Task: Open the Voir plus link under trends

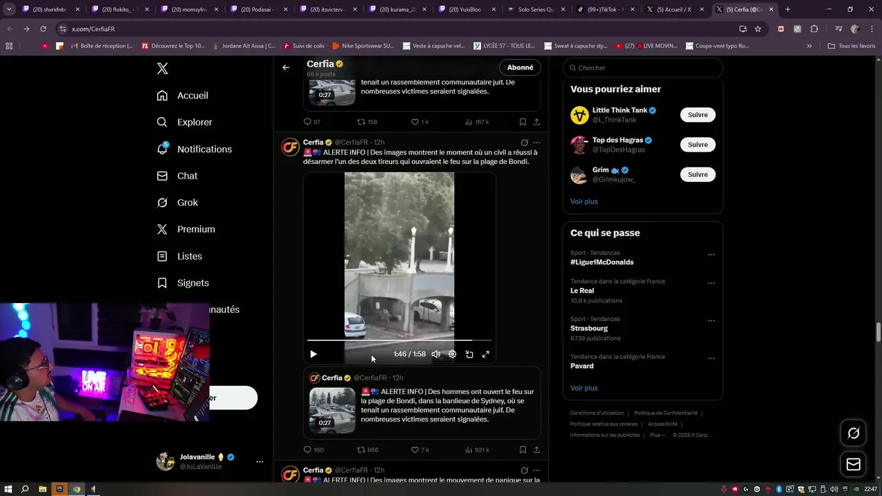Action: pyautogui.click(x=584, y=388)
